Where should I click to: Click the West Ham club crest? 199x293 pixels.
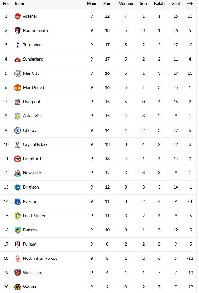18,273
